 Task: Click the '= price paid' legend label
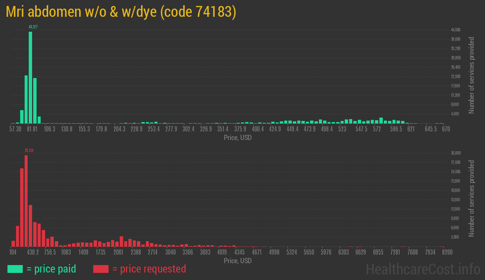click(x=51, y=269)
